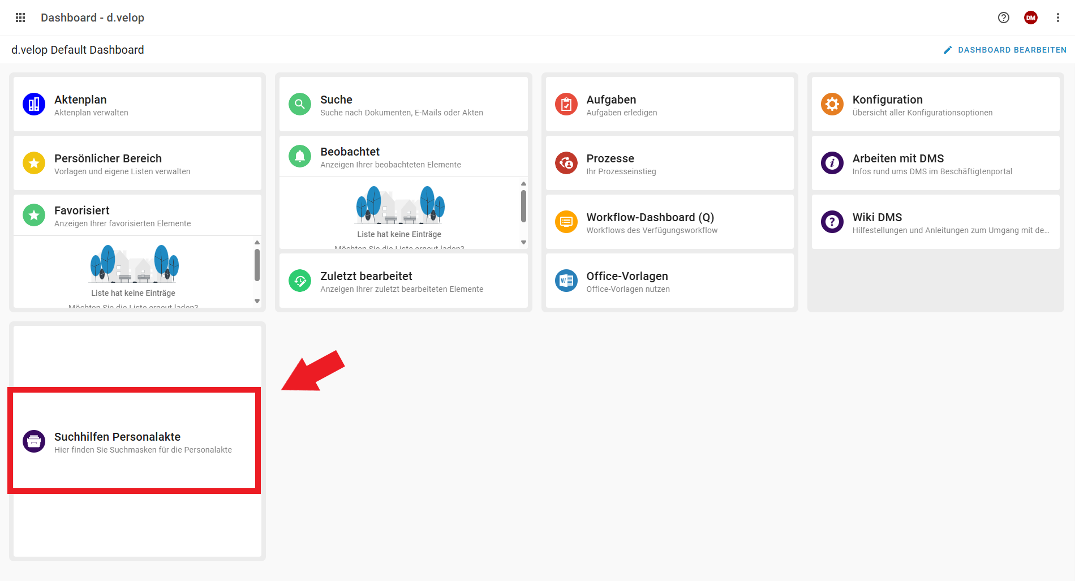The width and height of the screenshot is (1075, 581).
Task: Click Dashboard bearbeiten button
Action: tap(1005, 50)
